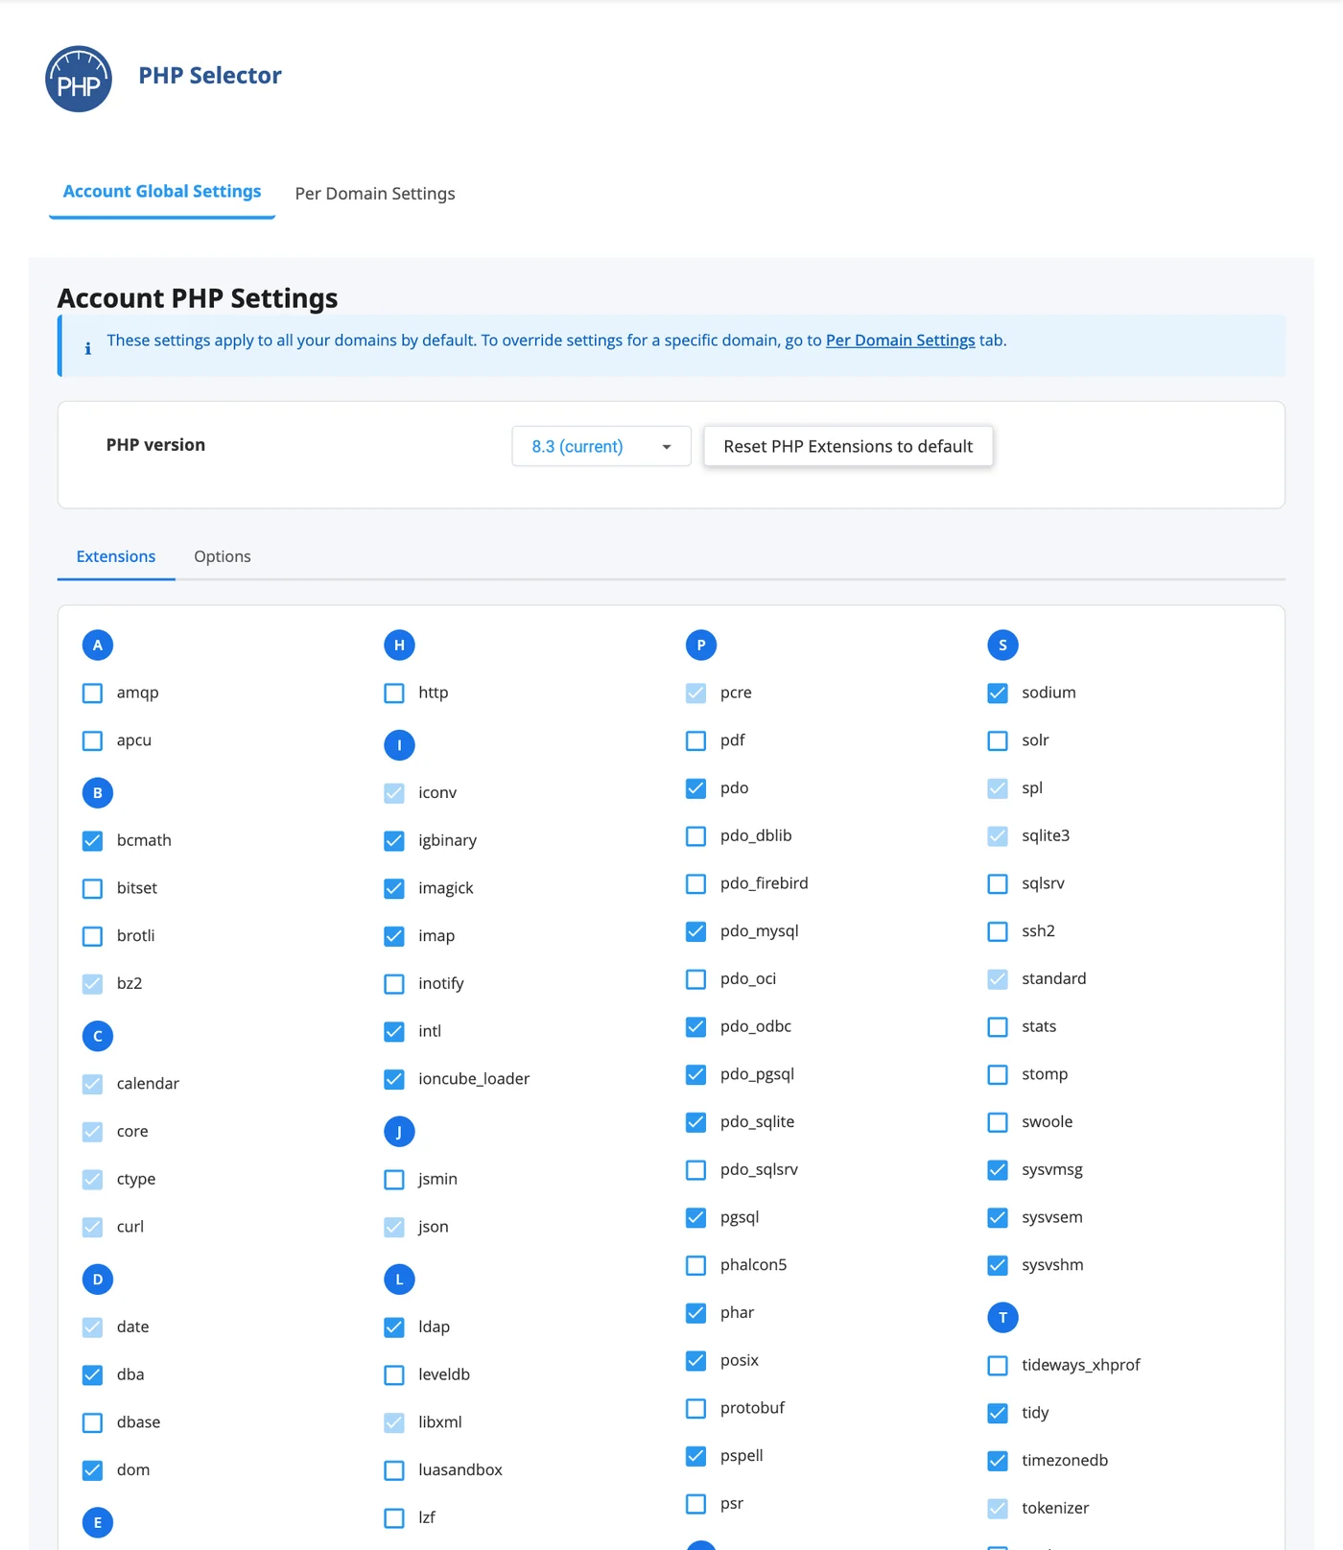Select the Extensions sub-tab

point(116,557)
